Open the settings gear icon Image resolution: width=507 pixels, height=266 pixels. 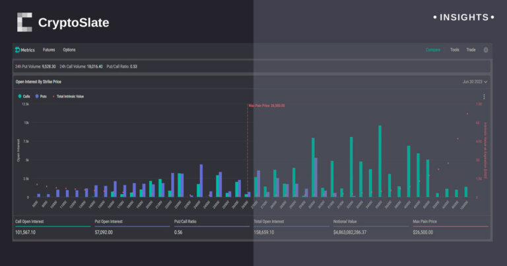point(486,50)
